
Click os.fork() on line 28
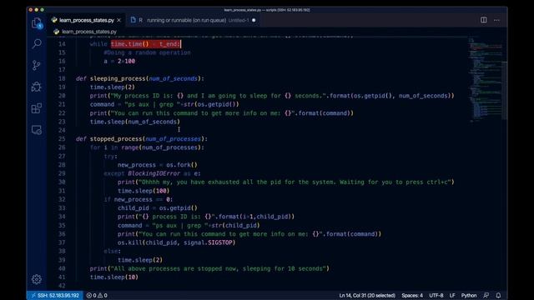click(182, 165)
